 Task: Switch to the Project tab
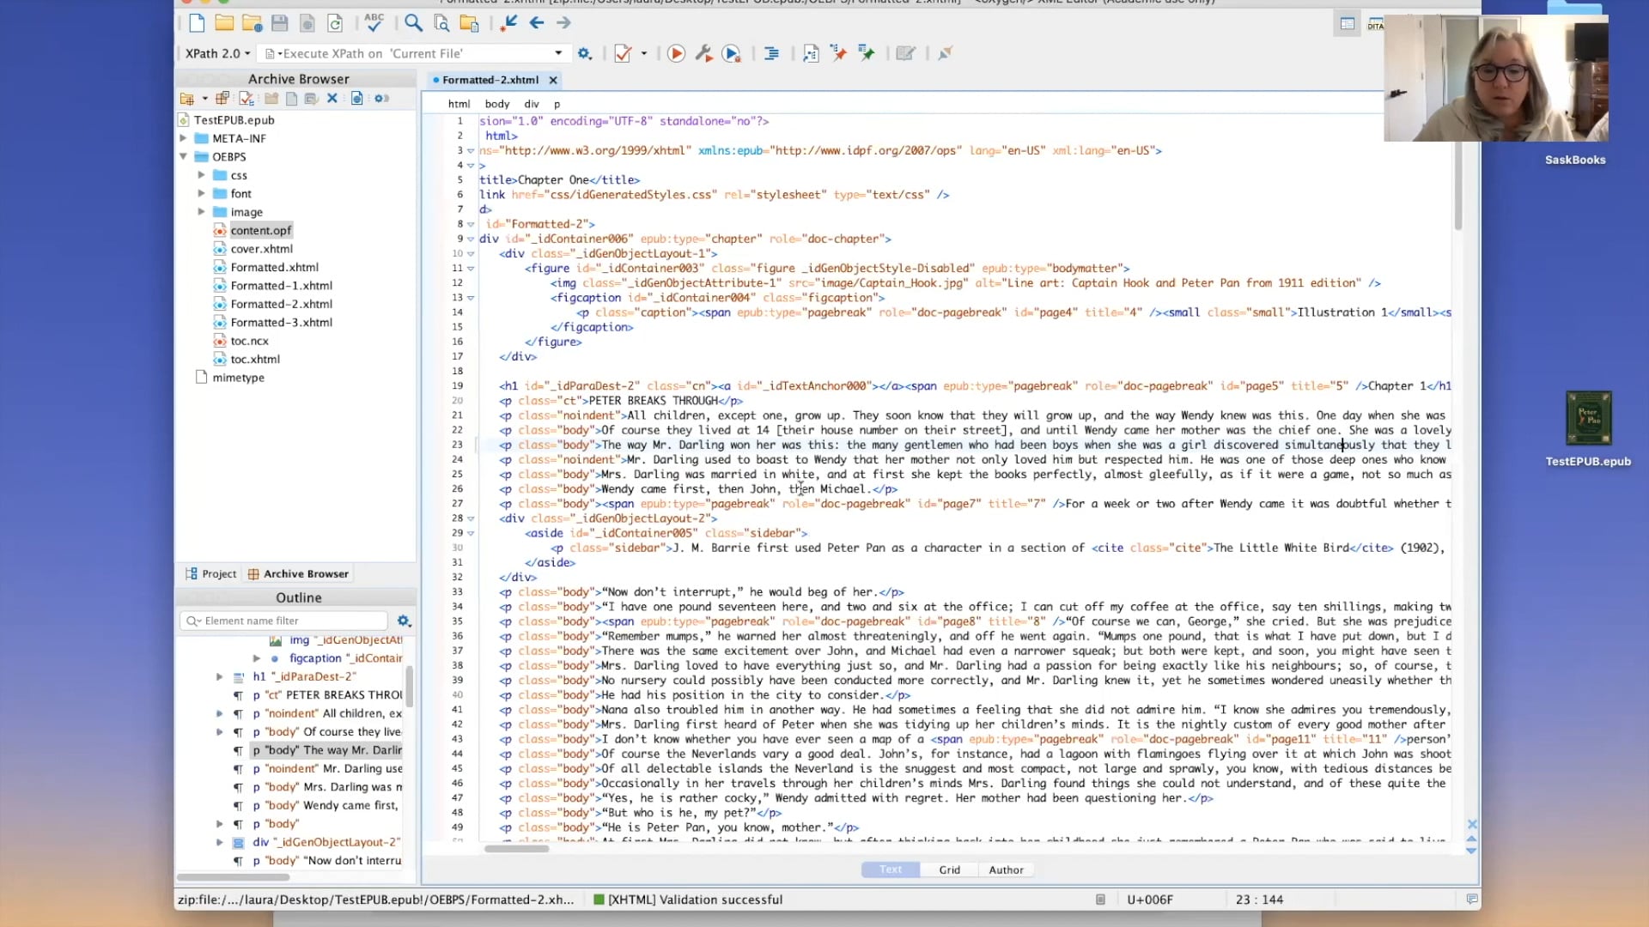coord(210,573)
